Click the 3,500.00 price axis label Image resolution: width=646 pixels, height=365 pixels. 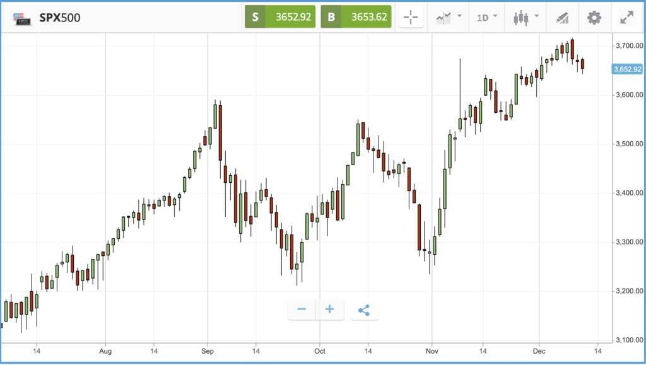pyautogui.click(x=629, y=144)
